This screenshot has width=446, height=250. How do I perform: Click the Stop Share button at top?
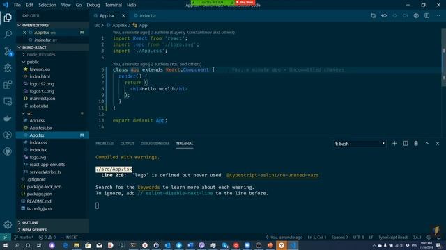245,2
